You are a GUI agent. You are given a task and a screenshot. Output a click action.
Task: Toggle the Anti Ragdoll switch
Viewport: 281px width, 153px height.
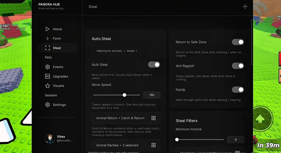(x=238, y=66)
